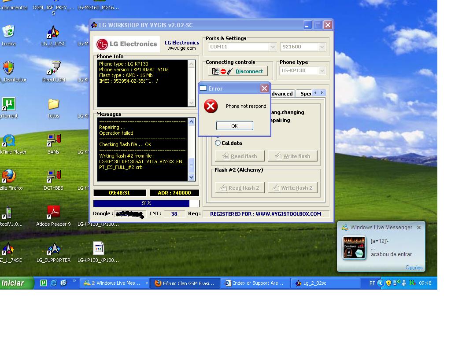Click the Messages panel scrollbar down arrow
This screenshot has width=451, height=338.
tap(191, 177)
